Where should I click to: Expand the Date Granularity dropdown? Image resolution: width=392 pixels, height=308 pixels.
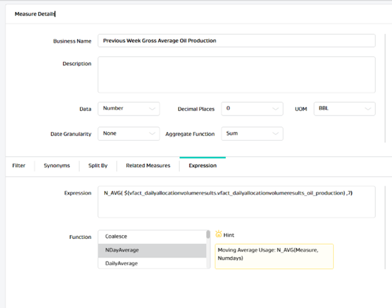point(129,134)
